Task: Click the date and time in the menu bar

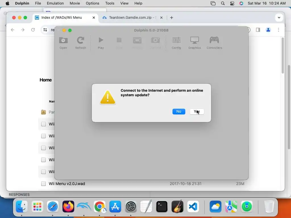Action: (x=267, y=3)
